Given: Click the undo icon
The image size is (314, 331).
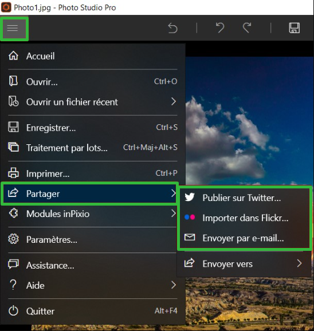Looking at the screenshot, I should pos(220,28).
